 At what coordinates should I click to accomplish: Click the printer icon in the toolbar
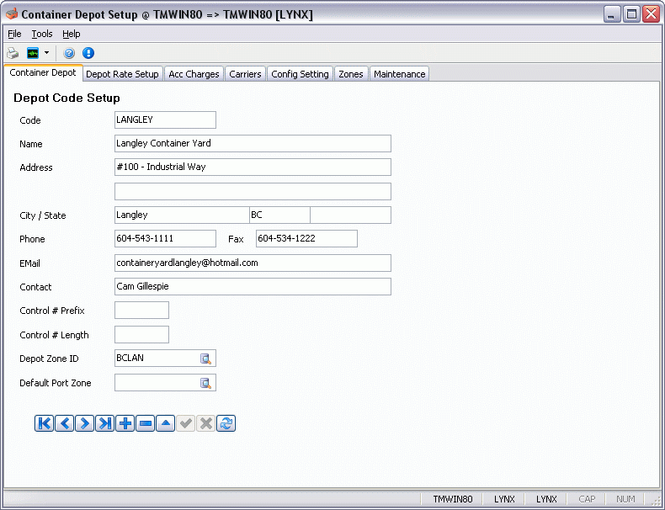tap(13, 53)
